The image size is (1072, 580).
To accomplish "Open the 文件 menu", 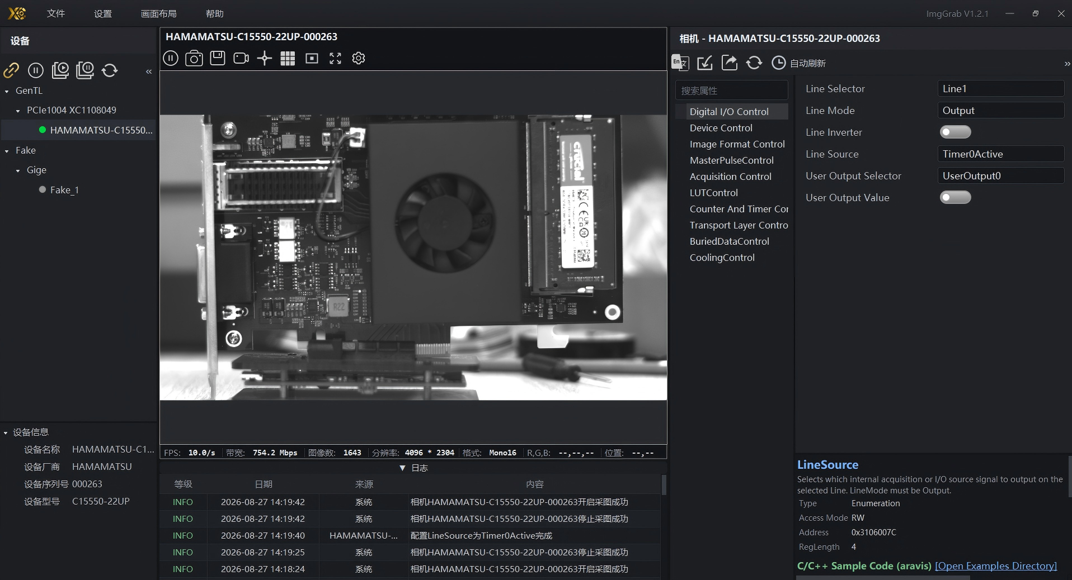I will click(x=56, y=13).
